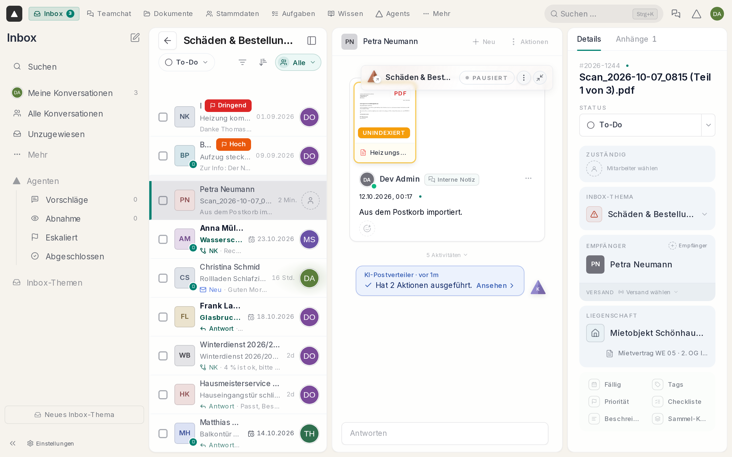This screenshot has width=732, height=457.
Task: Add an emoji reaction to the note
Action: (x=367, y=228)
